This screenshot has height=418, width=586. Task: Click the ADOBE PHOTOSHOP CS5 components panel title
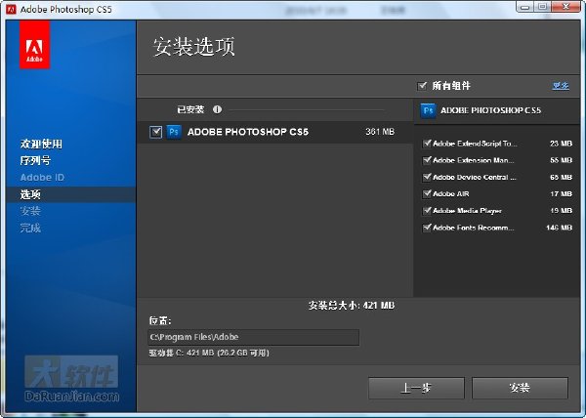coord(490,110)
